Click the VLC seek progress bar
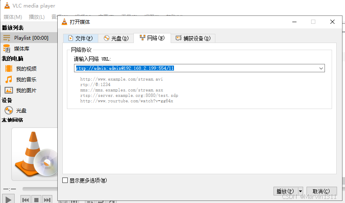345x203 pixels. point(40,189)
